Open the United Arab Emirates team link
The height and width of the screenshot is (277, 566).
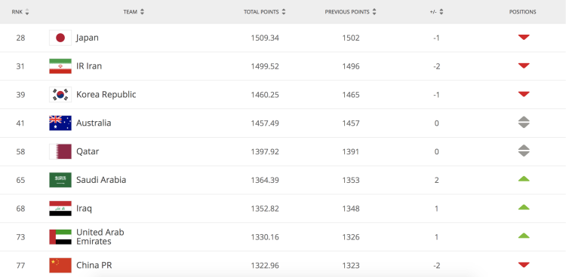100,236
